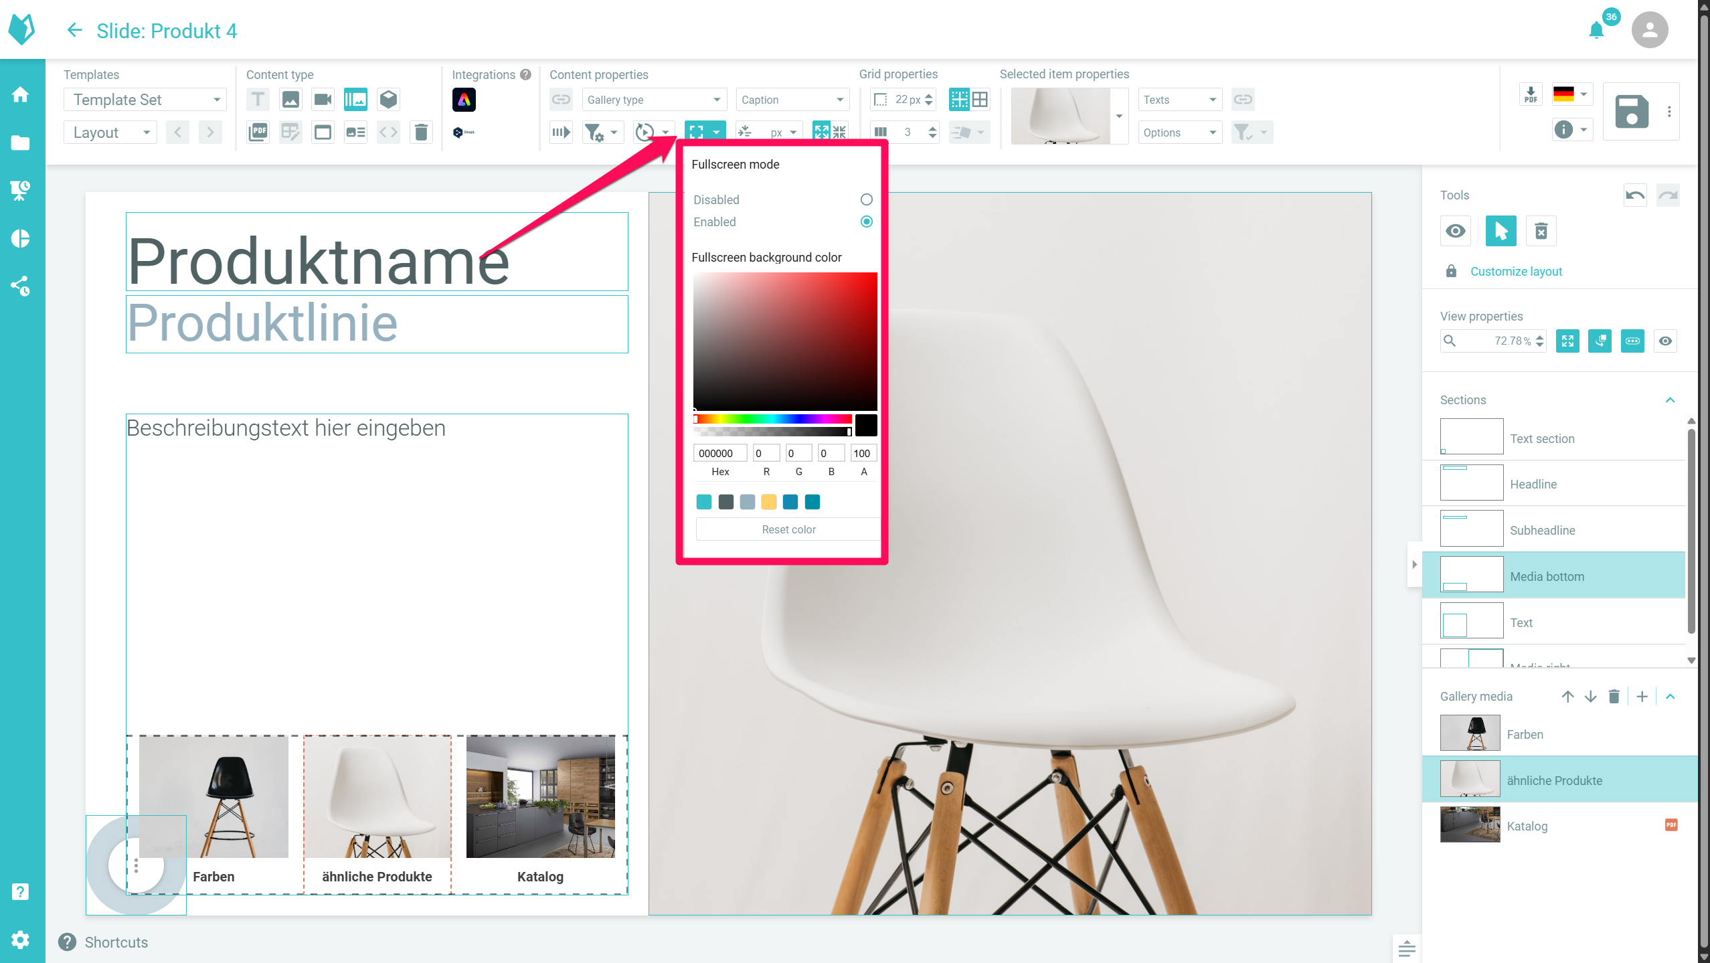This screenshot has width=1710, height=963.
Task: Click the Customize layout link
Action: [x=1516, y=272]
